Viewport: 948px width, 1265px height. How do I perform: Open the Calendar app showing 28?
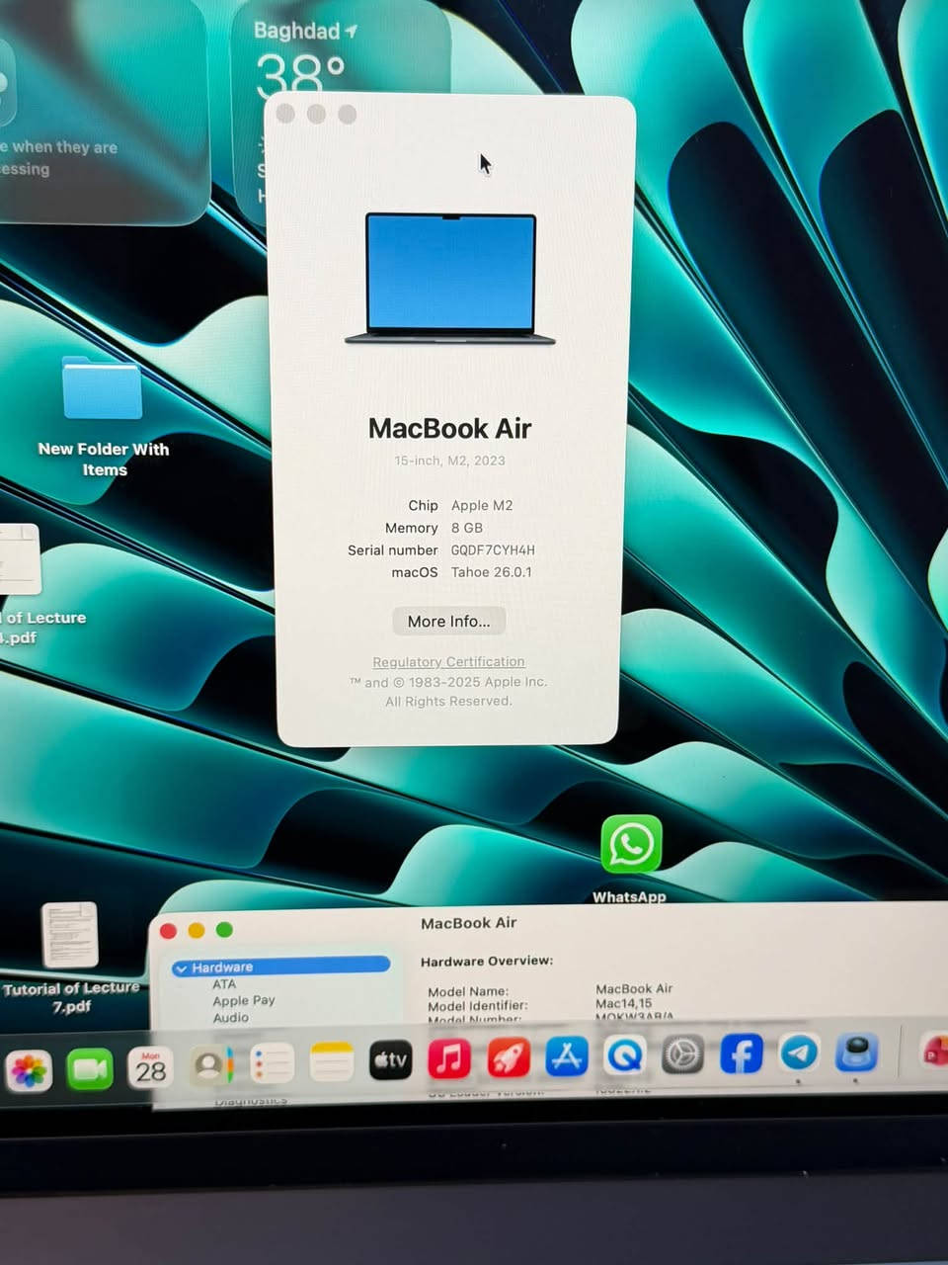[x=150, y=1067]
